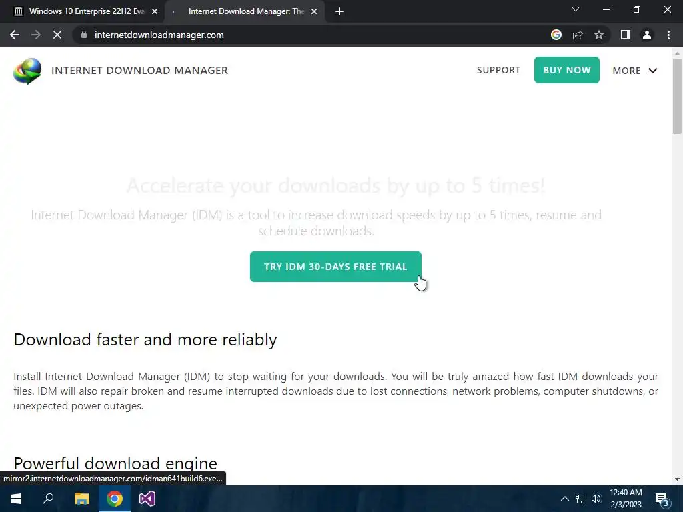Bookmark this page with the star icon
The image size is (683, 512).
click(x=599, y=35)
